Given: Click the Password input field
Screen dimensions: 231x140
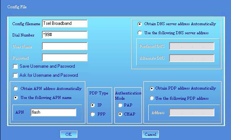Looking at the screenshot, I should pos(65,58).
